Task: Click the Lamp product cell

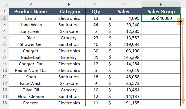Action: coord(31,18)
